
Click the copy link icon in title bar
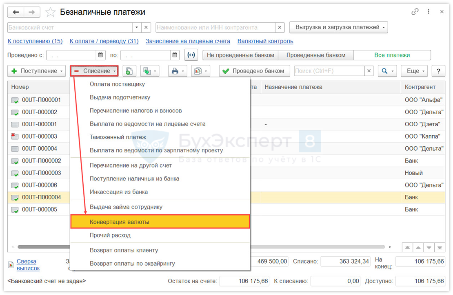tap(415, 12)
